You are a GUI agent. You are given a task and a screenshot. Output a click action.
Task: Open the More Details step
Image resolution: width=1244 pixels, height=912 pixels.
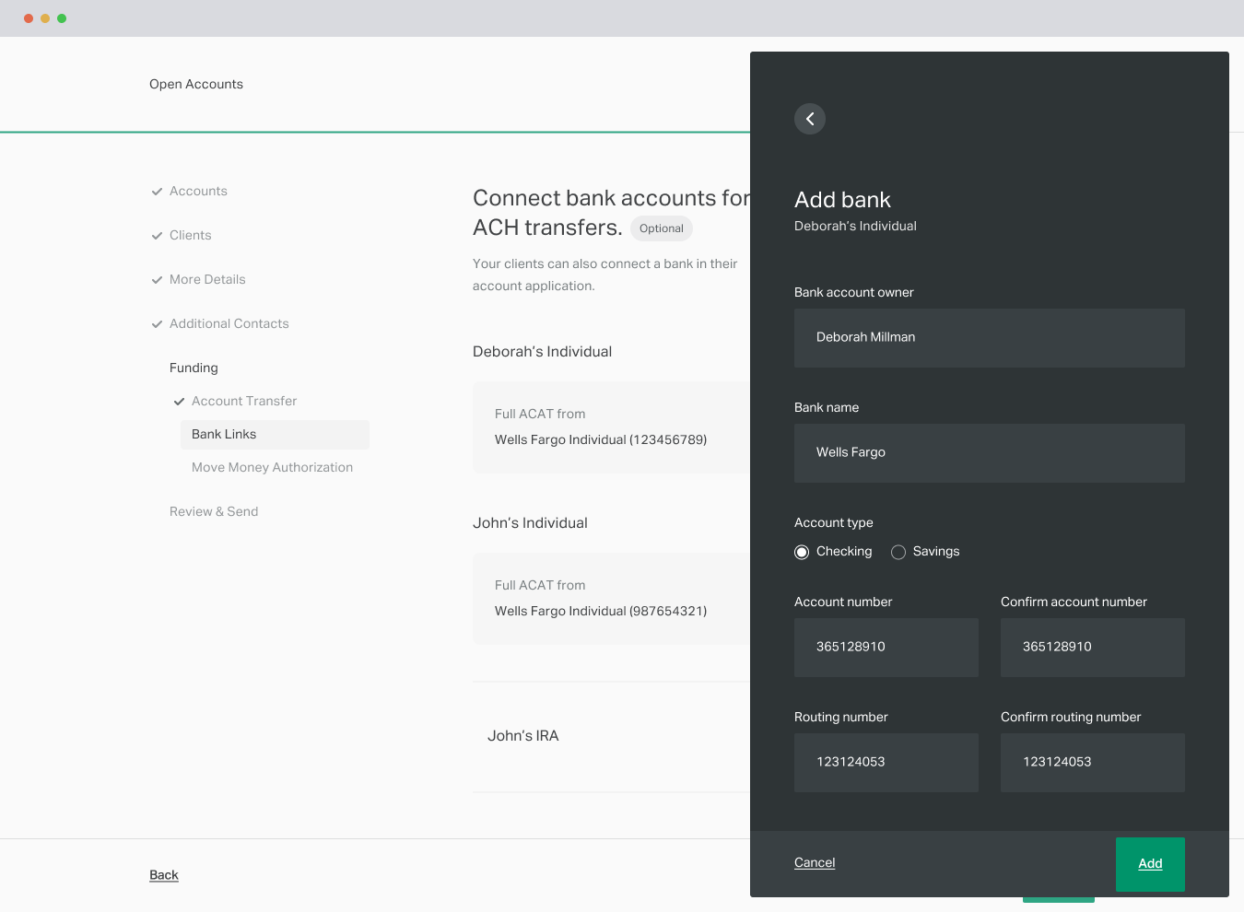coord(207,279)
